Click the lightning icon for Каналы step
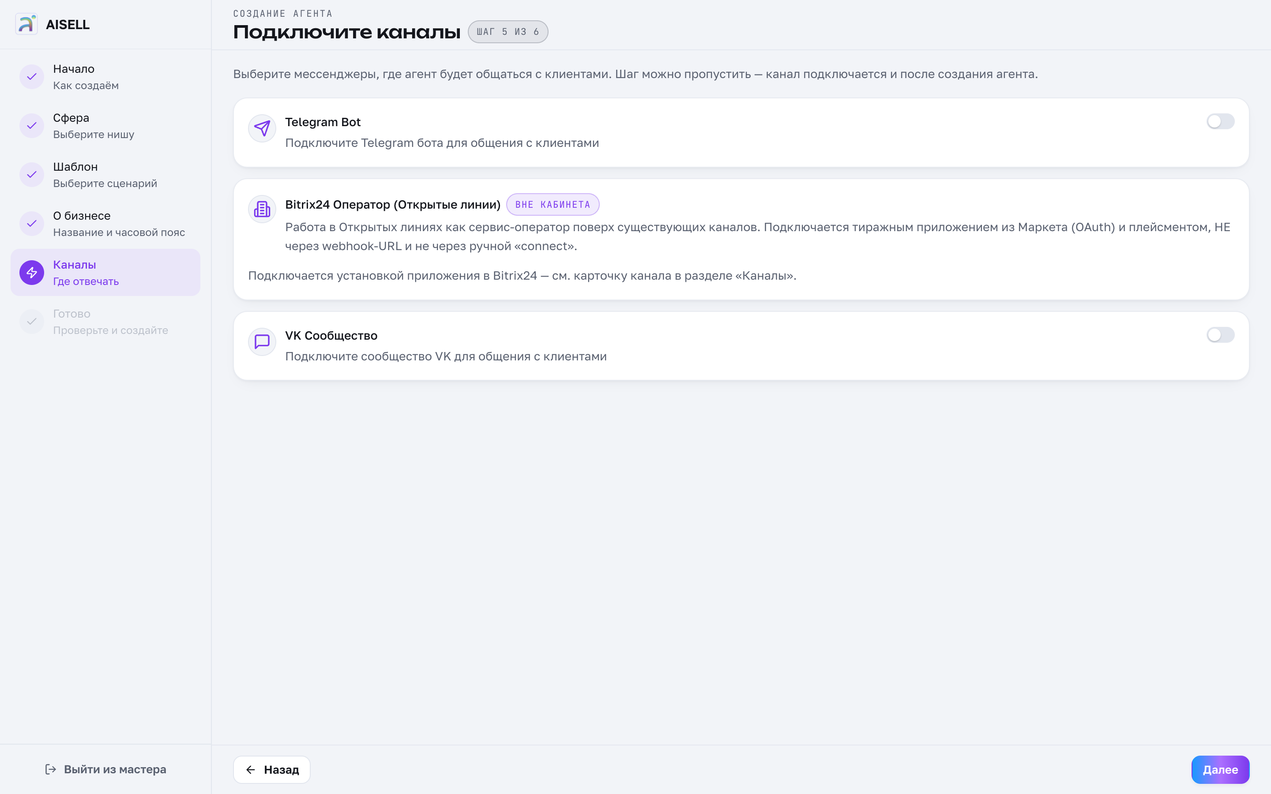Screen dimensions: 1271x794 point(31,273)
